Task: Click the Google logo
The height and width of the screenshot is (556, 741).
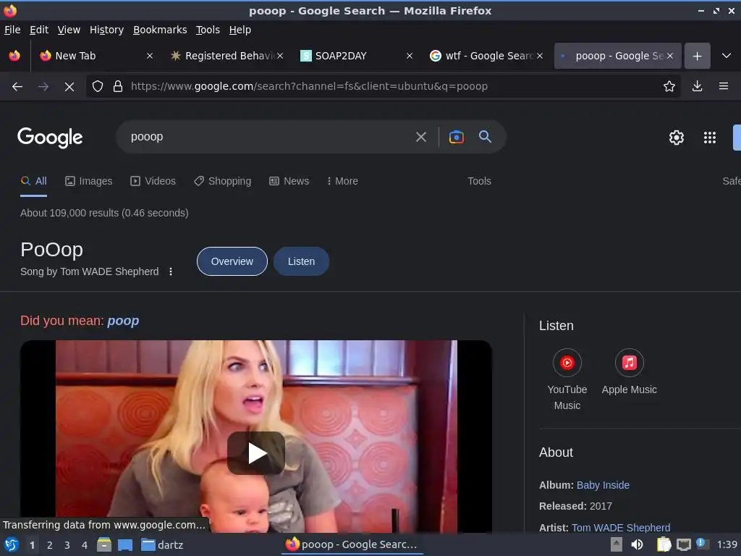Action: click(50, 138)
